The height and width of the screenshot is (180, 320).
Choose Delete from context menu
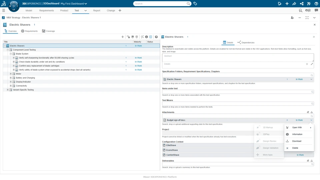(299, 148)
